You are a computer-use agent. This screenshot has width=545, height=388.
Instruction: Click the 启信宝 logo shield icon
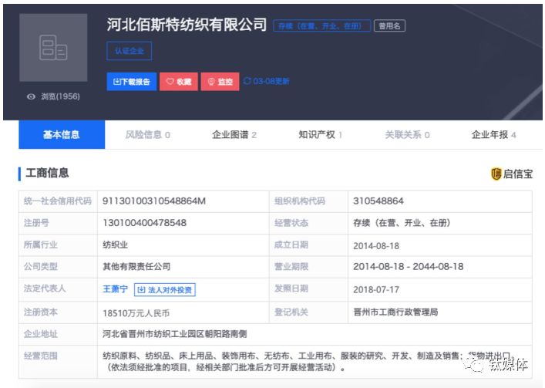point(496,174)
